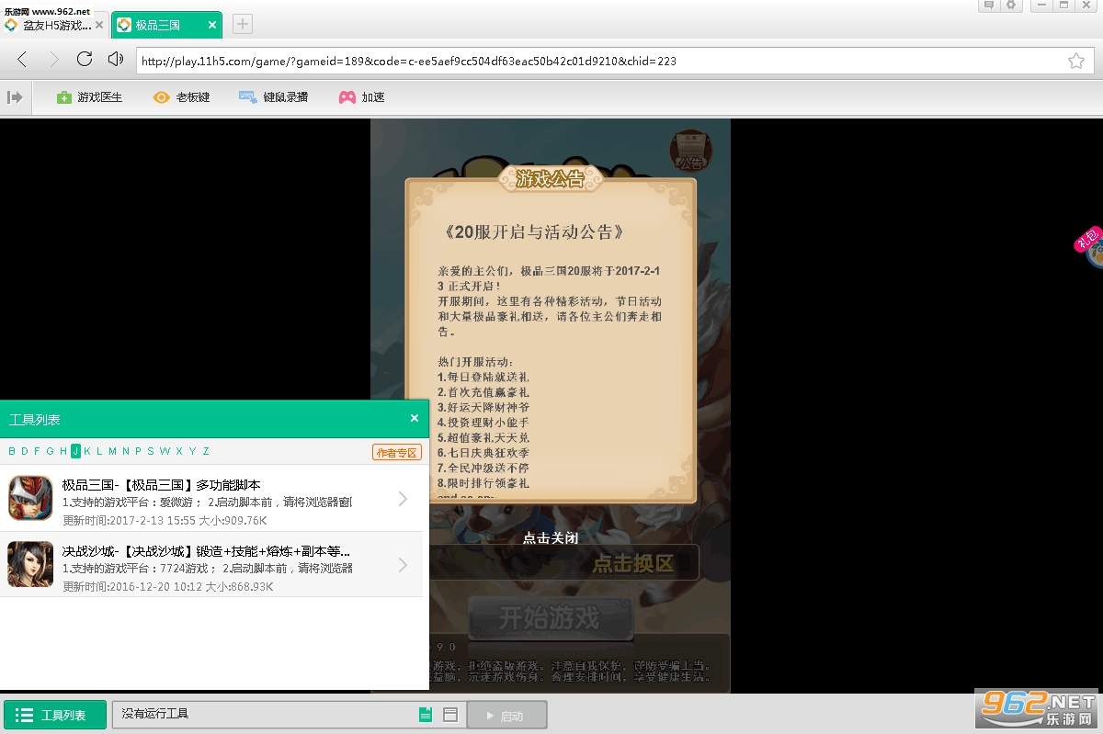Click the 游戏公告 announcement title banner

pos(550,179)
